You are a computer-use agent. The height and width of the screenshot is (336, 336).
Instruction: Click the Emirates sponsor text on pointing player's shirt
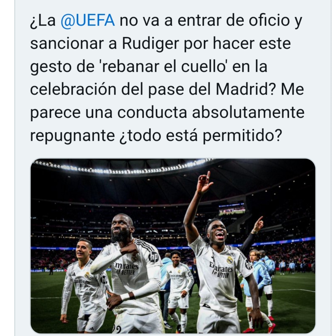(x=221, y=268)
